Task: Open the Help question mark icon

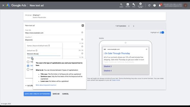Action: [154, 5]
